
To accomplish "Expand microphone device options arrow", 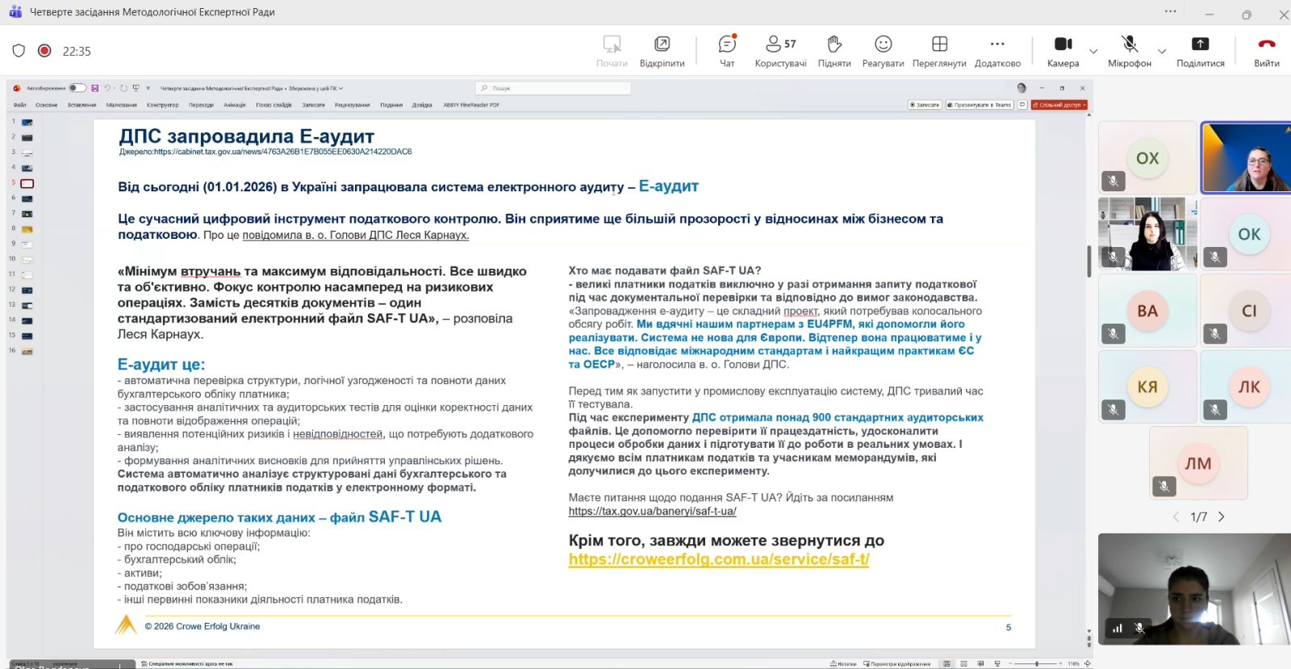I will 1162,52.
